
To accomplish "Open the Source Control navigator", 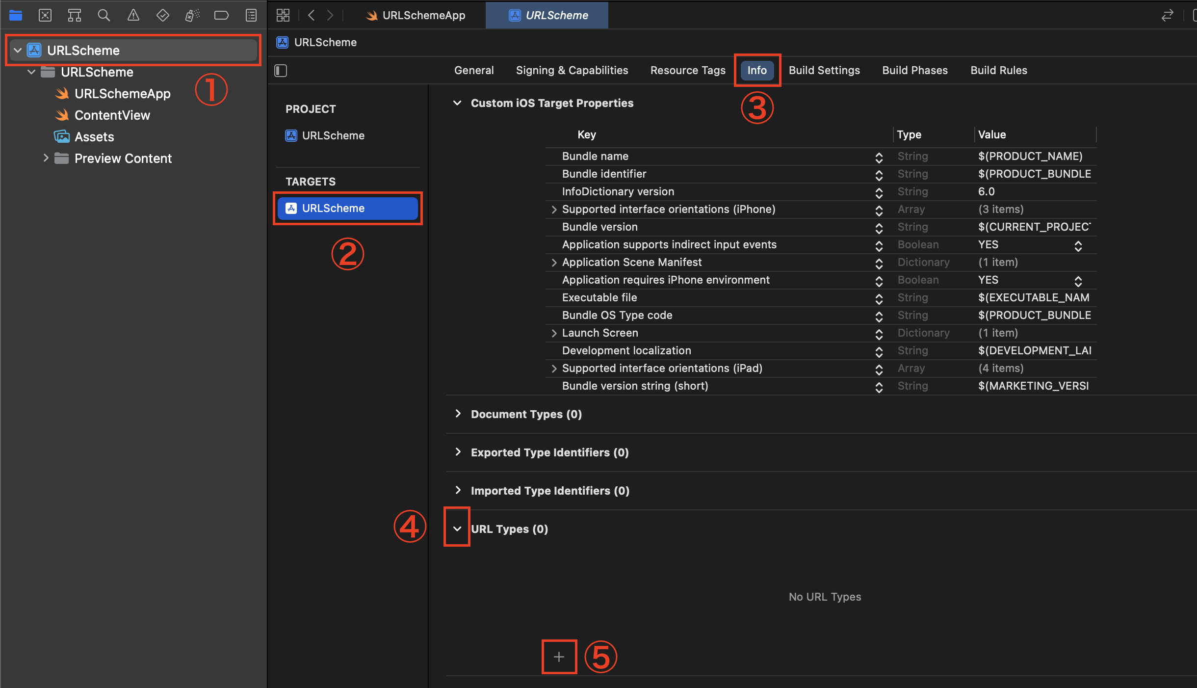I will 45,15.
